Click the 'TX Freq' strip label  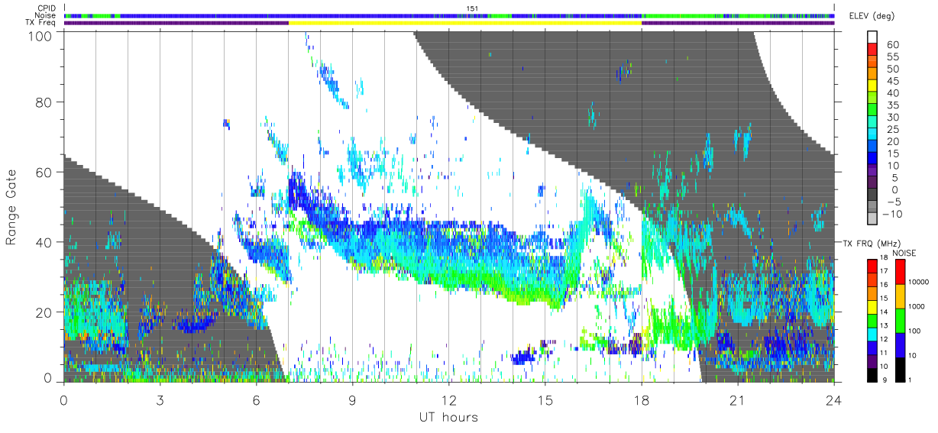pos(41,23)
